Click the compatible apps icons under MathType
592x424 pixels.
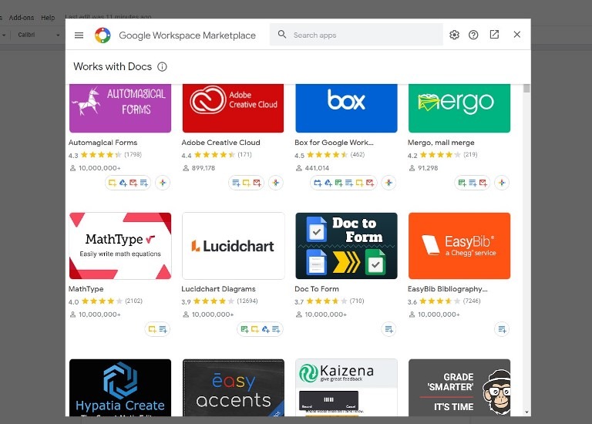pos(157,329)
